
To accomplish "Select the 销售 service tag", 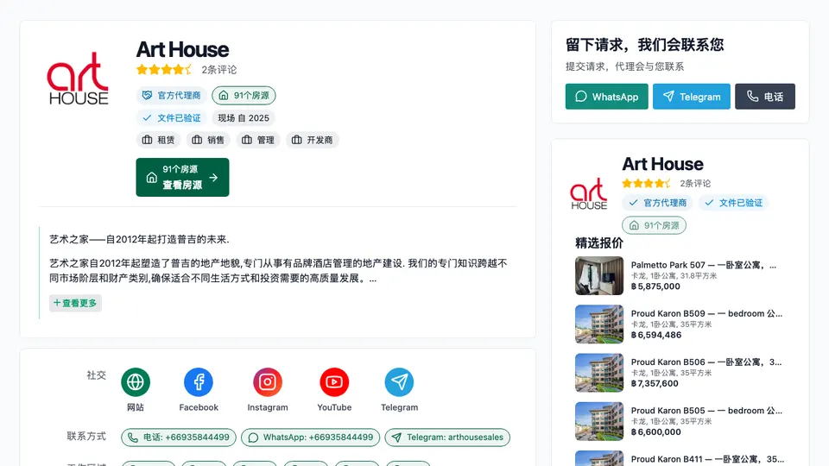I will [x=208, y=140].
